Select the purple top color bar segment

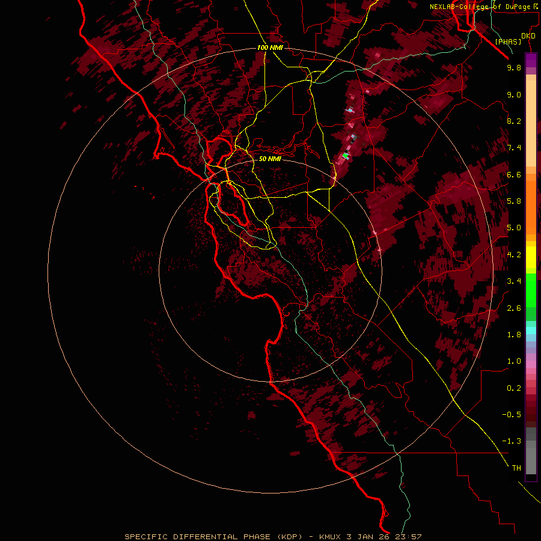[x=531, y=60]
